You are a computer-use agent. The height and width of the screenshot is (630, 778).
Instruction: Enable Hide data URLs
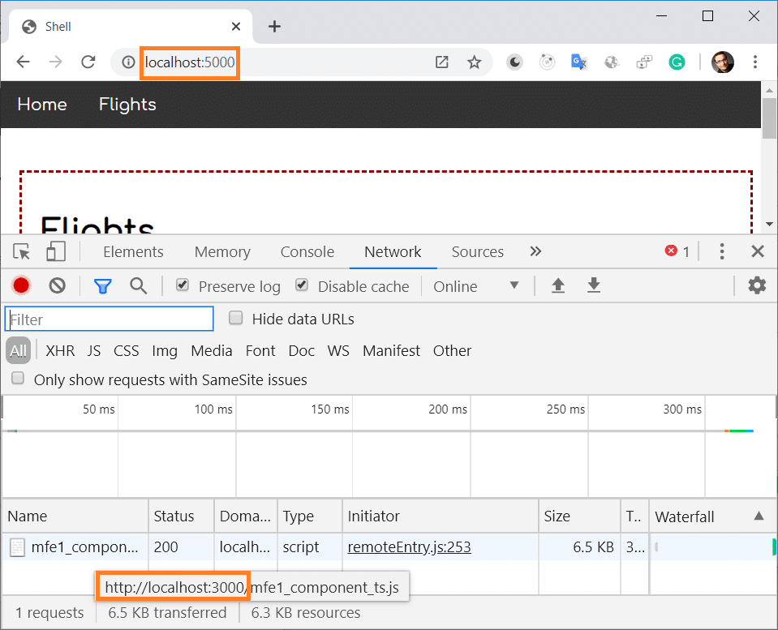pyautogui.click(x=235, y=318)
